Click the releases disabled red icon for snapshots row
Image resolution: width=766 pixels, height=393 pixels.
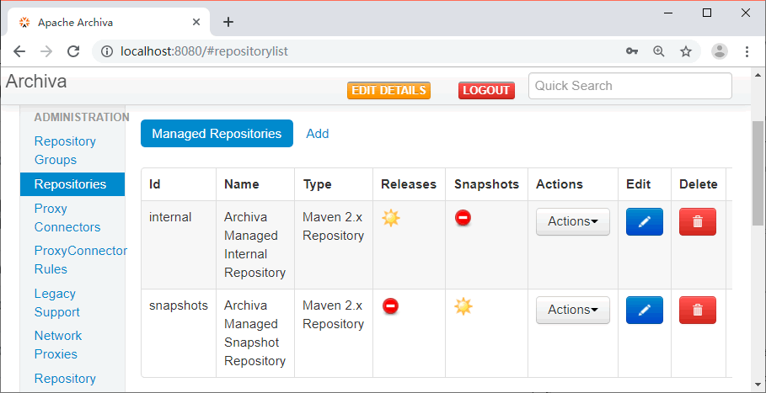pos(390,306)
